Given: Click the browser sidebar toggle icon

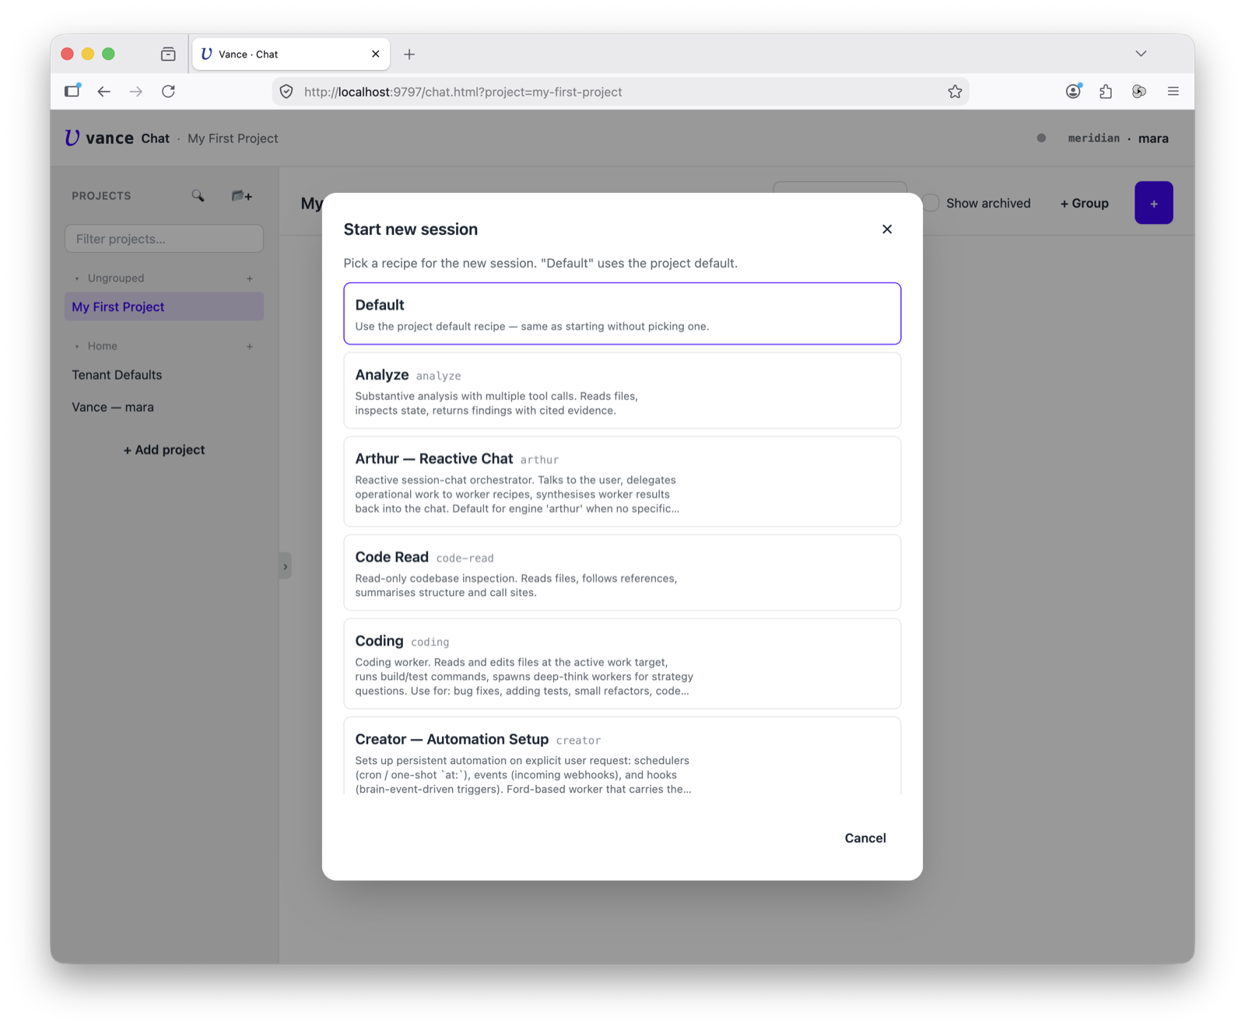Looking at the screenshot, I should click(72, 91).
